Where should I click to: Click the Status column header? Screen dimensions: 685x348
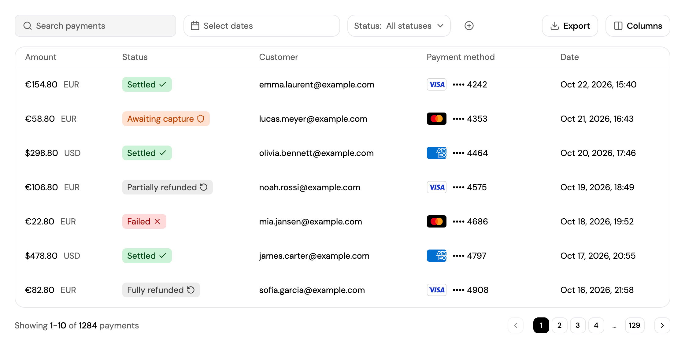[135, 57]
